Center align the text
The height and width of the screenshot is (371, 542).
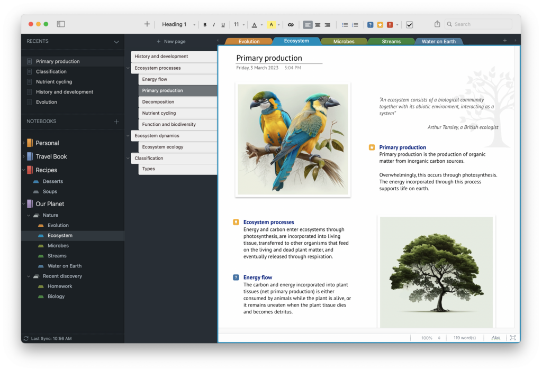click(x=318, y=24)
